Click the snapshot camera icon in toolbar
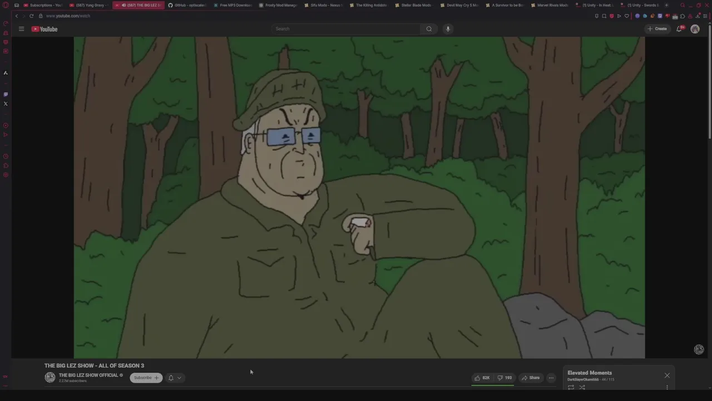 coord(604,16)
